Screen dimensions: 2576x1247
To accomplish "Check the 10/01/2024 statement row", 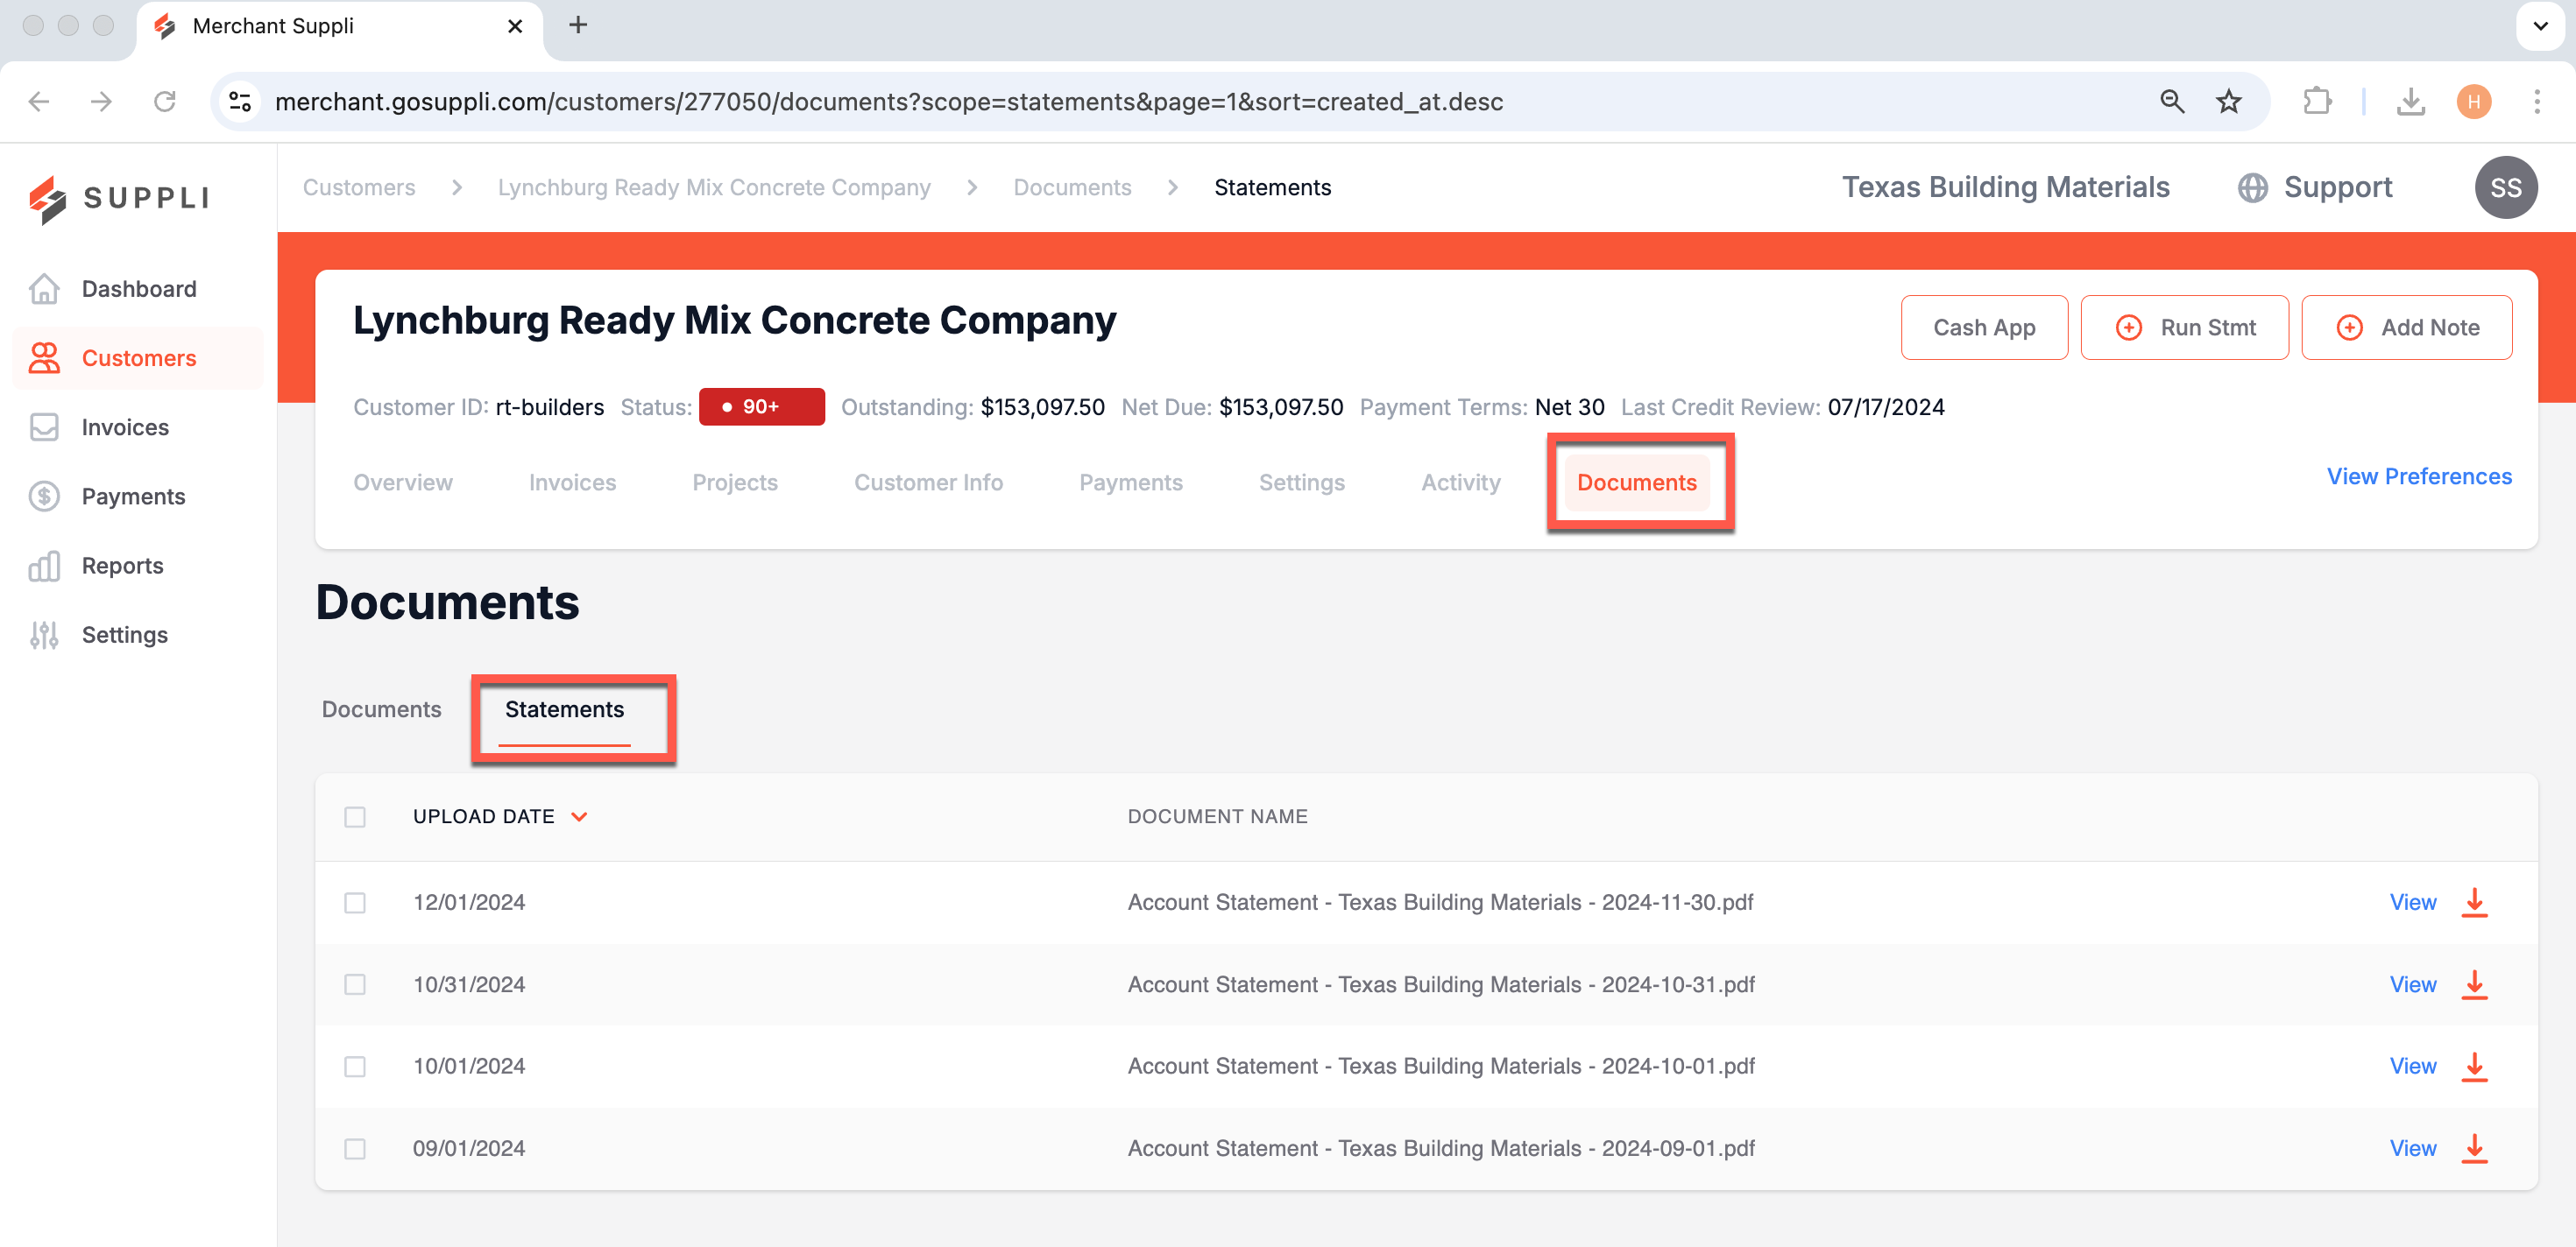I will click(355, 1066).
